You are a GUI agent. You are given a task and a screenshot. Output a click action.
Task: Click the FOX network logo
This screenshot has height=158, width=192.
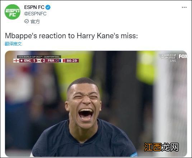tap(183, 56)
